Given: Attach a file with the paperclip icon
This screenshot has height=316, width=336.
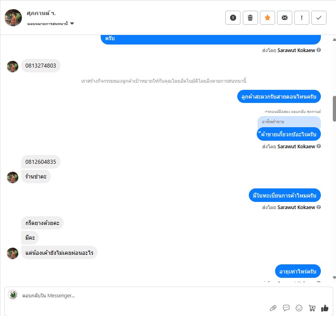Looking at the screenshot, I should tap(273, 308).
